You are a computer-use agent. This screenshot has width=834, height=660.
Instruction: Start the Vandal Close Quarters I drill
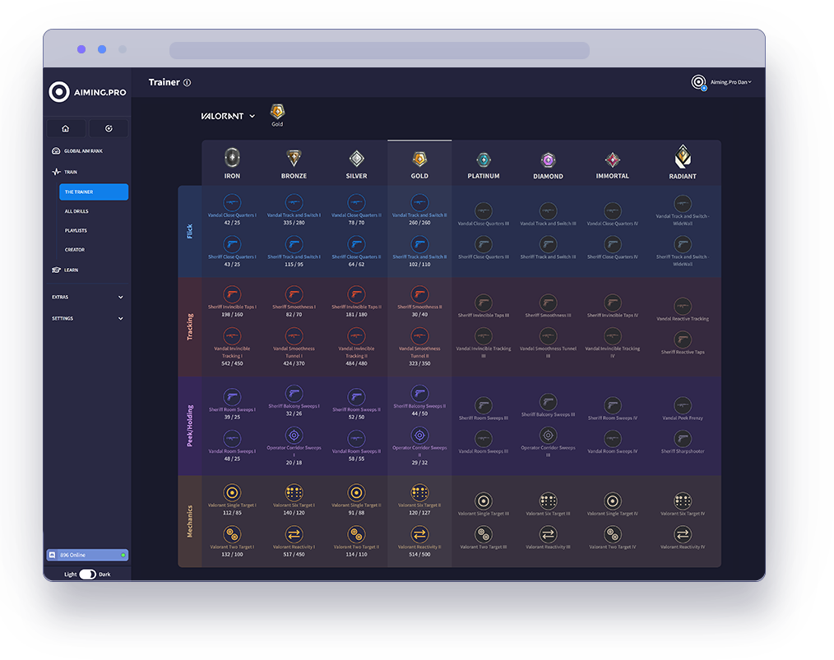point(231,202)
